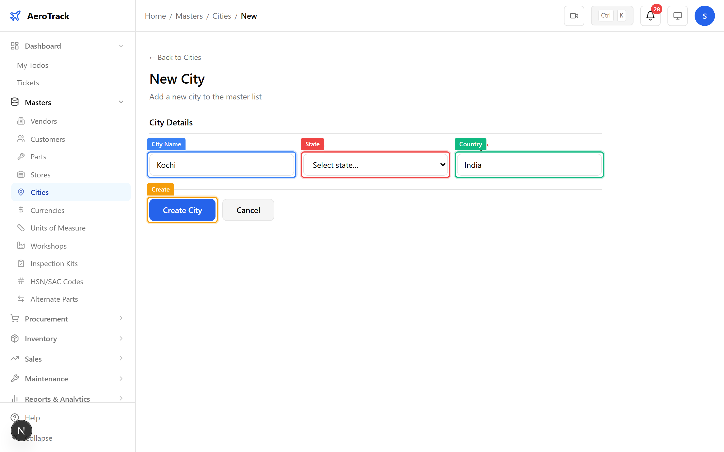This screenshot has height=452, width=724.
Task: Open the Select state dropdown
Action: tap(375, 165)
